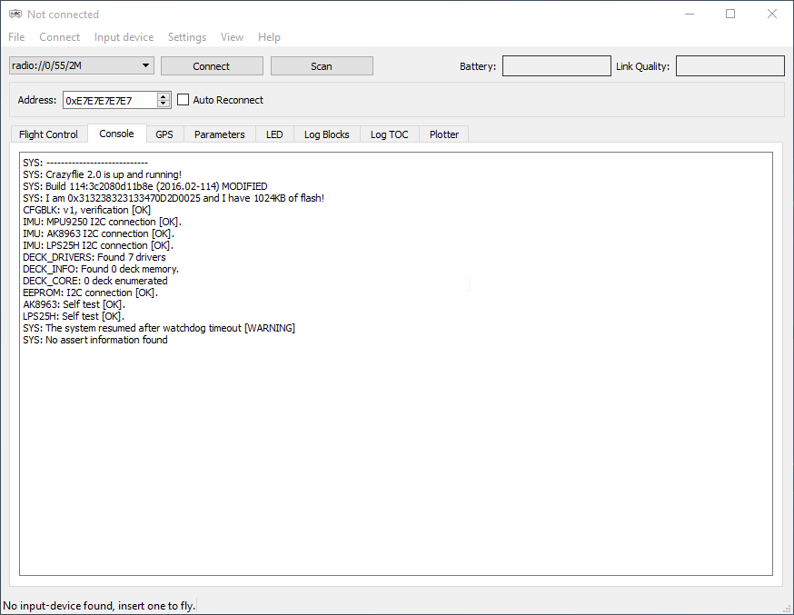Open the radio interface dropdown
794x615 pixels.
(x=82, y=65)
